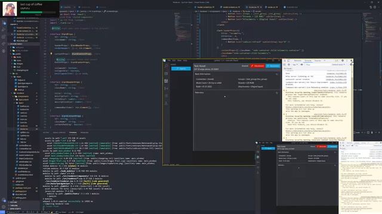Click the red button in the smaller bottom-right window
382x214 pixels.
(x=321, y=147)
